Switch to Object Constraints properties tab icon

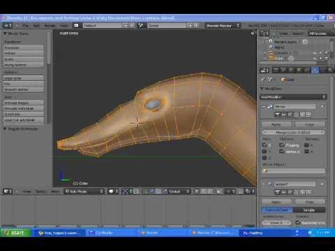coord(307,70)
